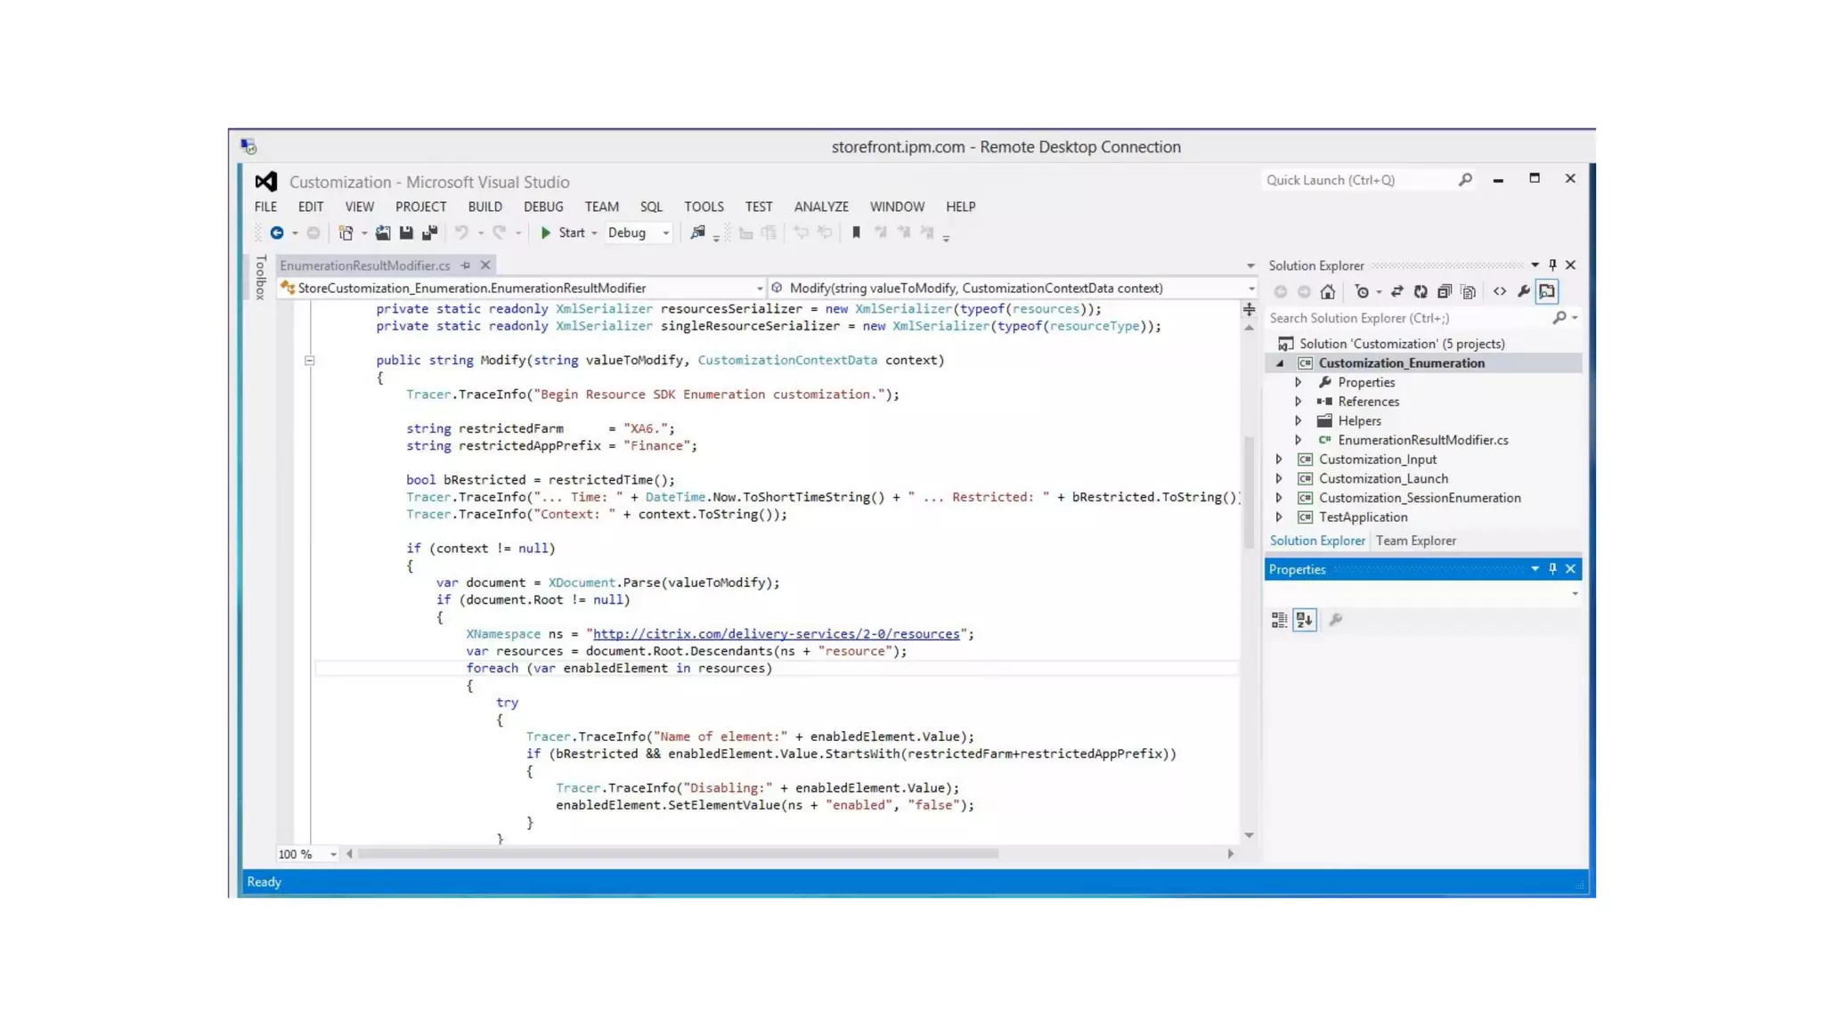1824x1026 pixels.
Task: Click the citrix.com delivery-services URL in code
Action: 776,634
